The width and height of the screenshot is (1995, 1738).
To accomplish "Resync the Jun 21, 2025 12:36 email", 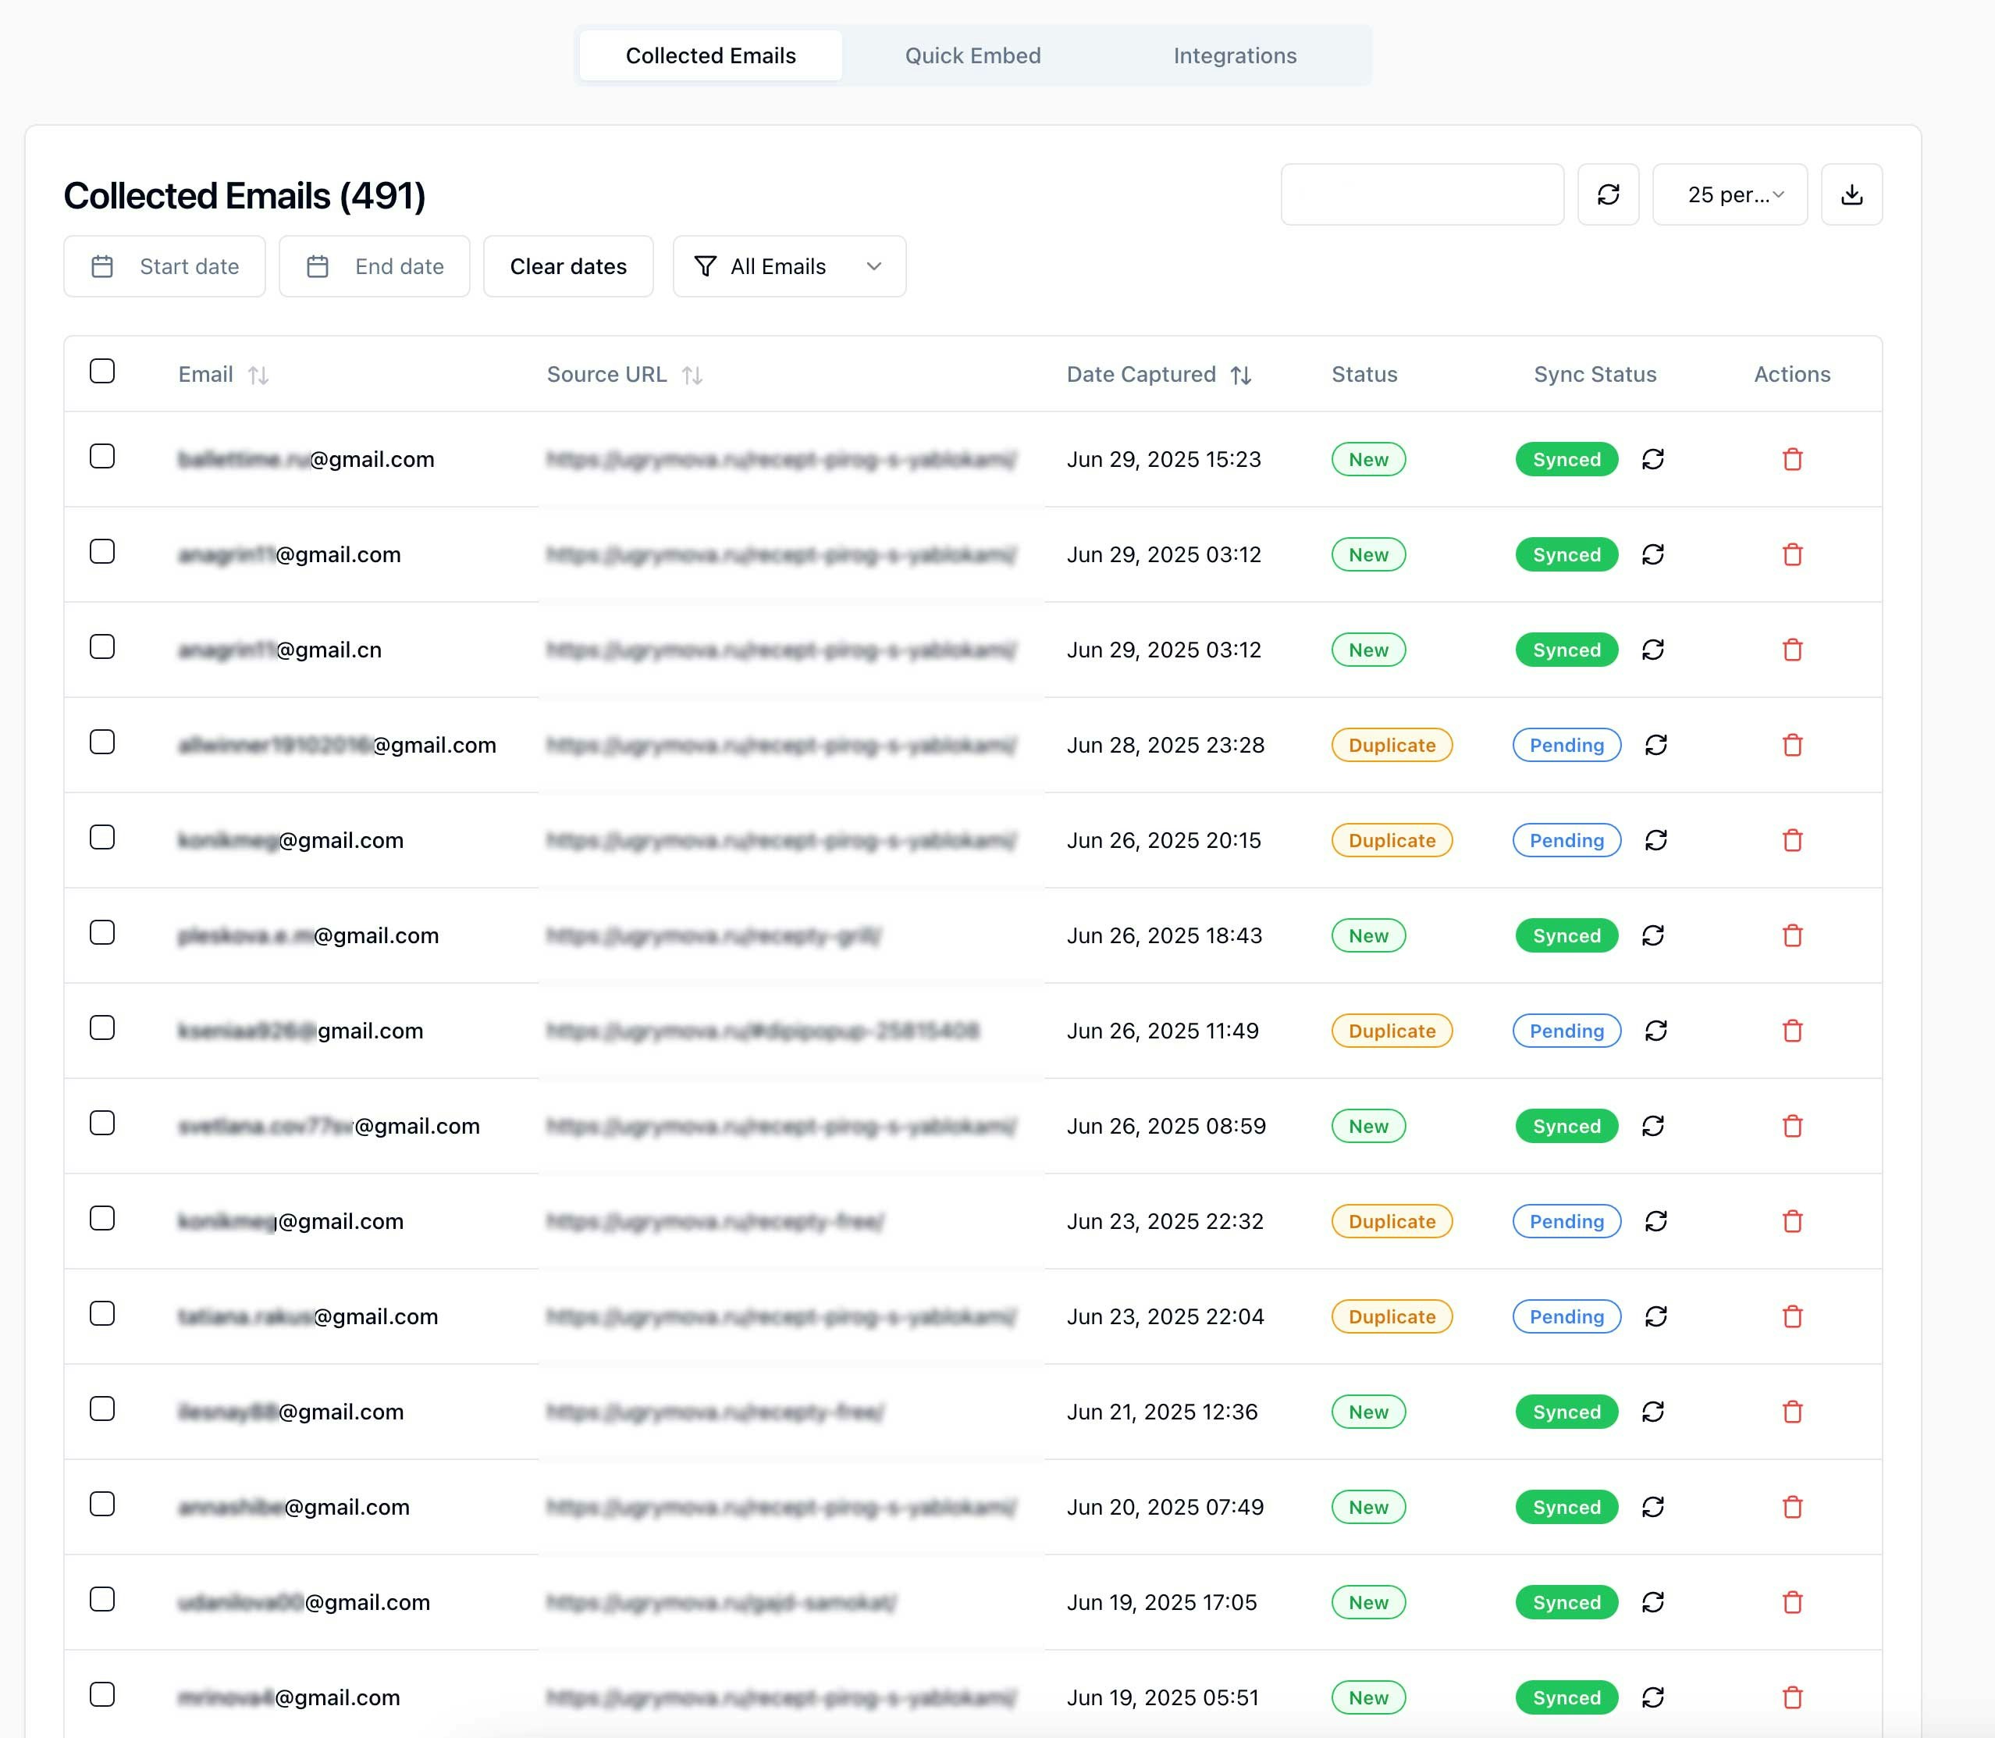I will 1653,1411.
